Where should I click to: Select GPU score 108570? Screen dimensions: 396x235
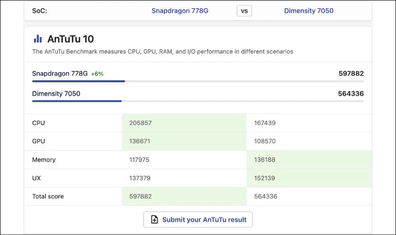click(x=265, y=141)
